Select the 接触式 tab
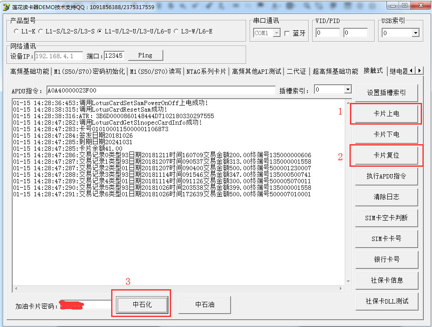The image size is (432, 327). pyautogui.click(x=373, y=71)
